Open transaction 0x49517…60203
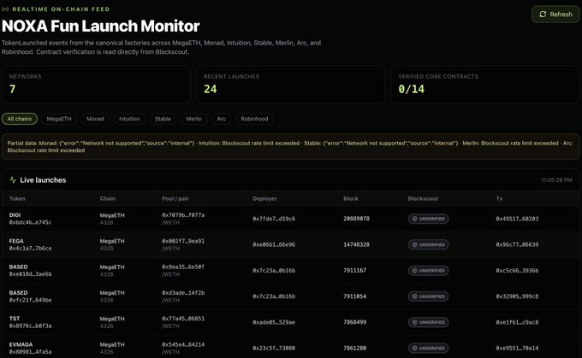This screenshot has width=582, height=358. pyautogui.click(x=517, y=219)
